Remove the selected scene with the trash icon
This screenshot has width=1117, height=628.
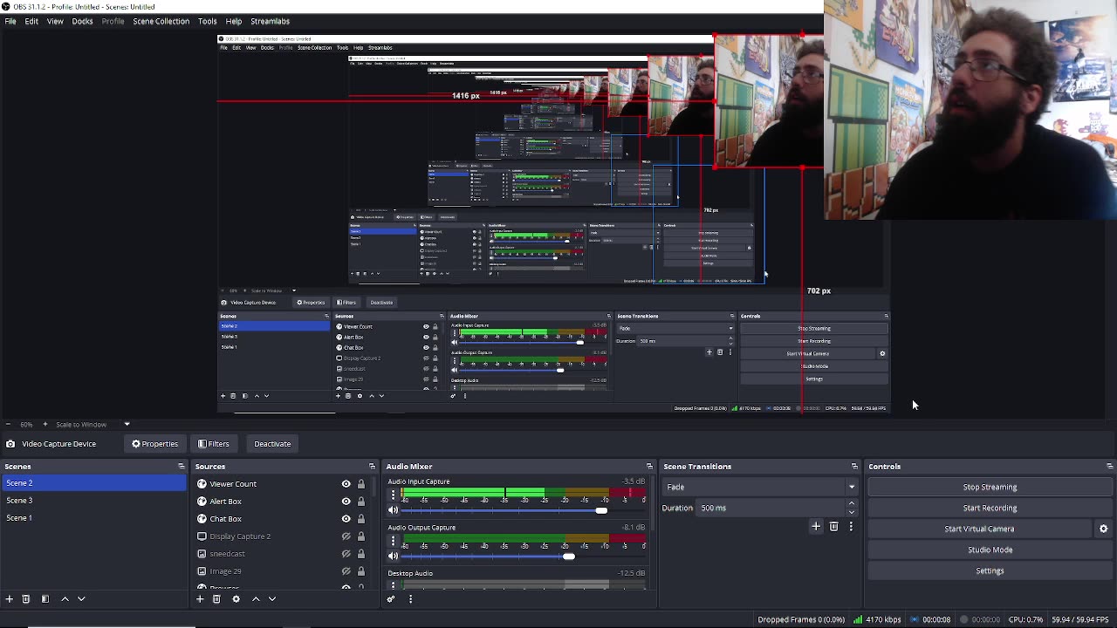26,599
